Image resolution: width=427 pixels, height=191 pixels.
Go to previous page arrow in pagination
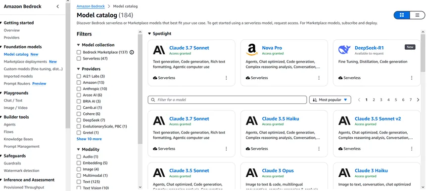pyautogui.click(x=359, y=100)
